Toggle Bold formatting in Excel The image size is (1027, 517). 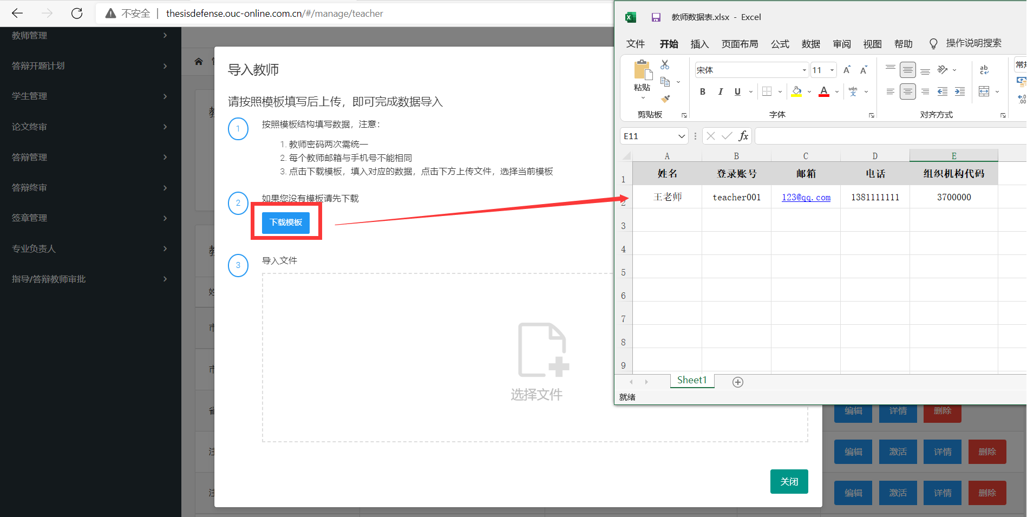point(703,92)
